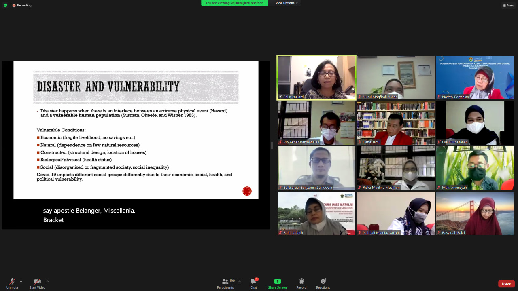Open the View Options dropdown
The width and height of the screenshot is (518, 291).
(287, 3)
